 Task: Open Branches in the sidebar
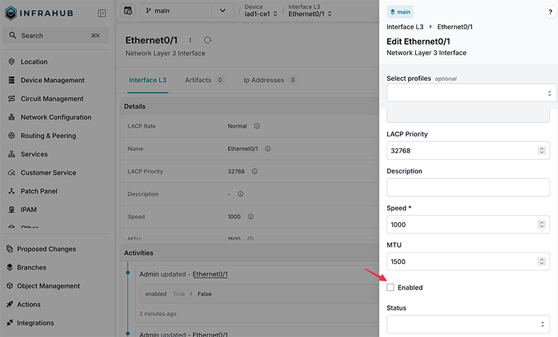coord(31,267)
